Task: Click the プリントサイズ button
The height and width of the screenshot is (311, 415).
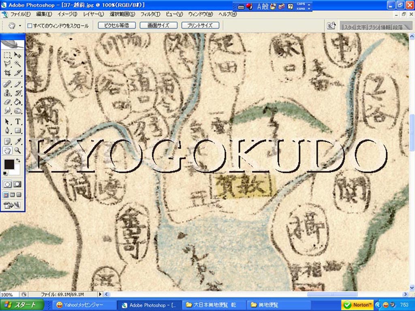Action: pos(200,26)
